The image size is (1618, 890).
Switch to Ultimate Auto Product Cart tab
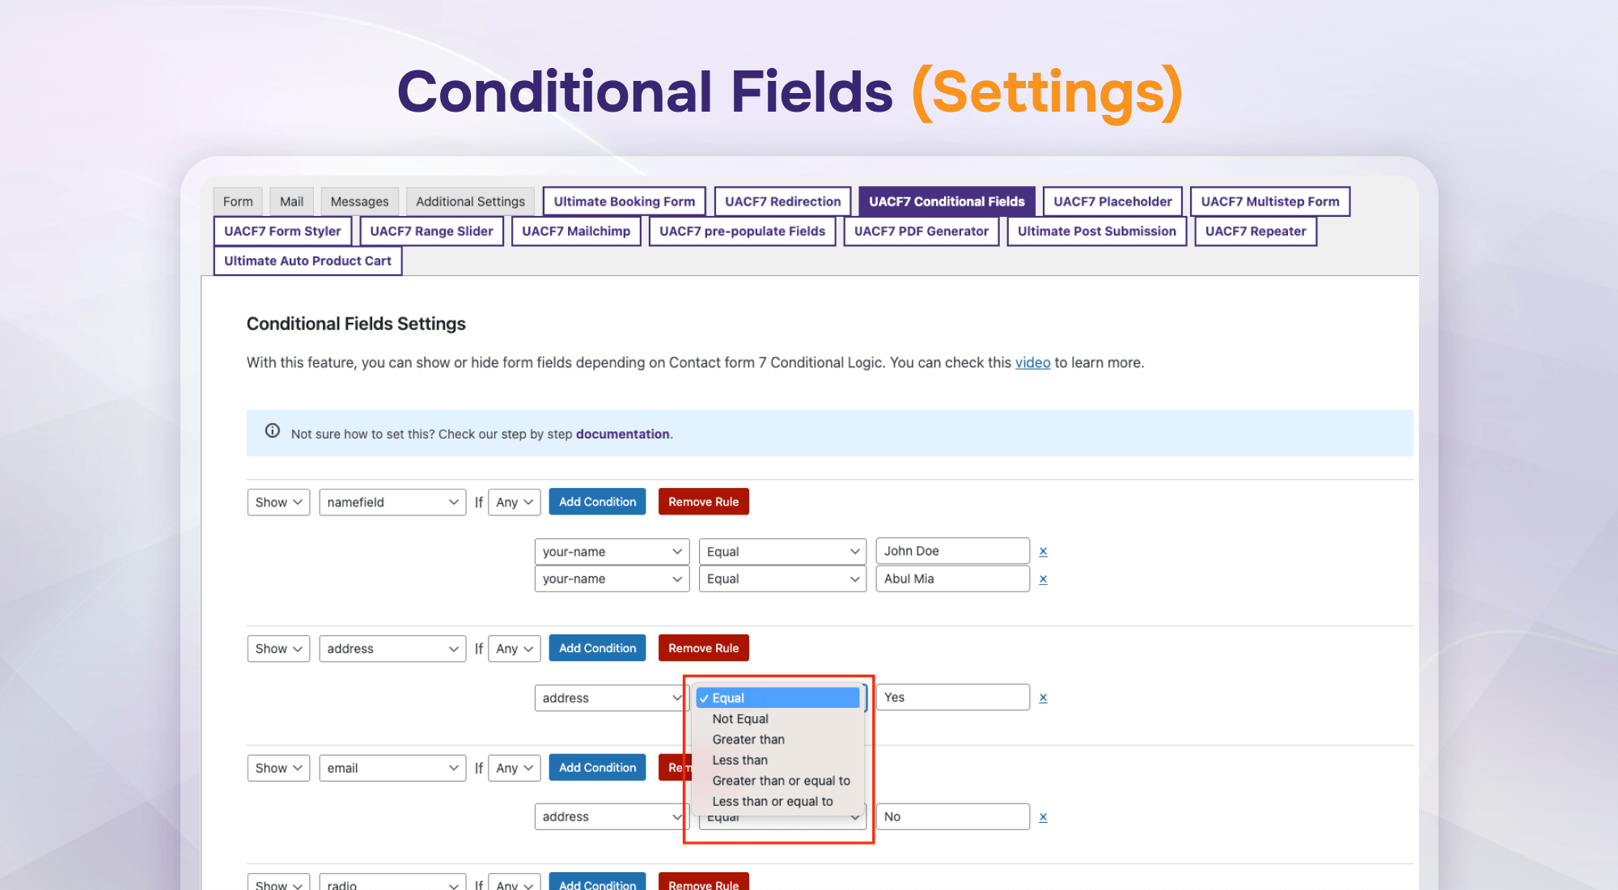coord(307,261)
